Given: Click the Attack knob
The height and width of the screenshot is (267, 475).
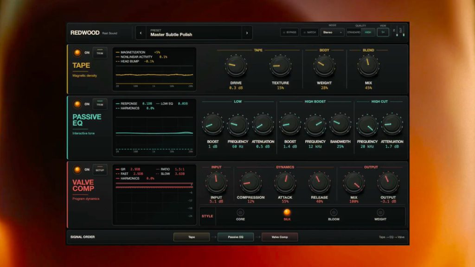Looking at the screenshot, I should (x=285, y=183).
